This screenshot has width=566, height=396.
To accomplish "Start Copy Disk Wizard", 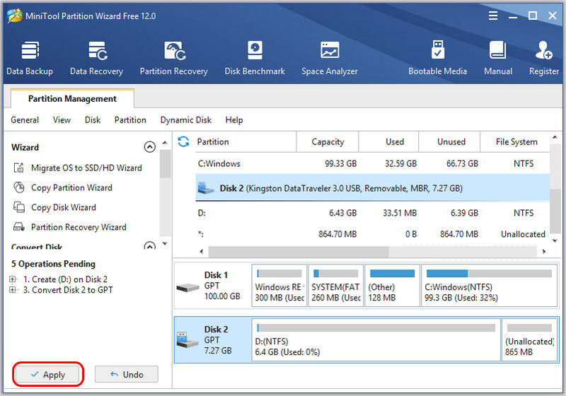I will tap(64, 207).
